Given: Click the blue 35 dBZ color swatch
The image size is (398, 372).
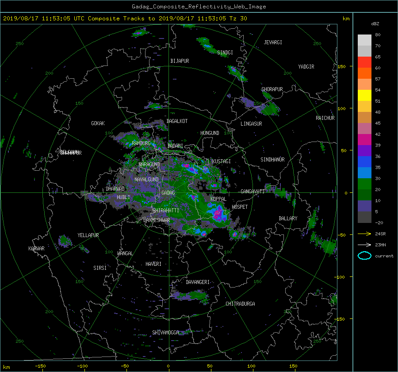Looking at the screenshot, I should (x=364, y=161).
